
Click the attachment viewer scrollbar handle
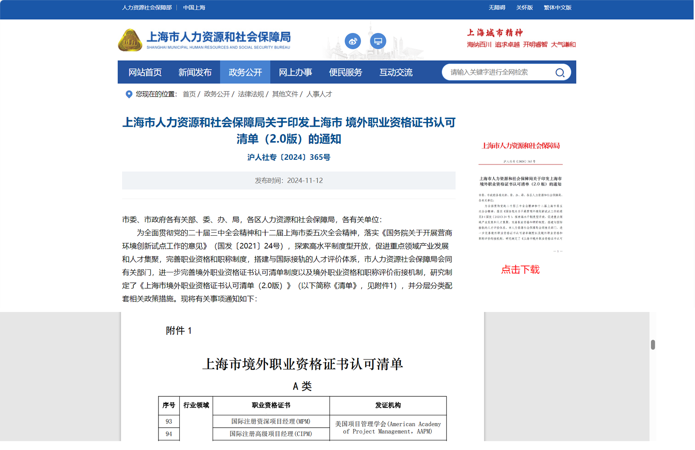tap(652, 345)
